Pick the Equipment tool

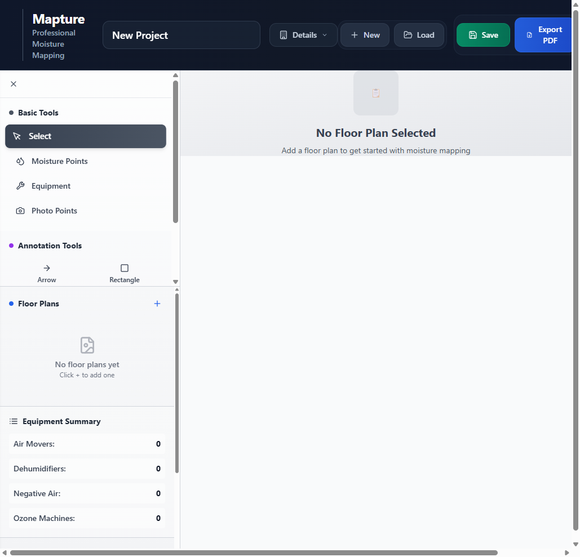pos(86,186)
